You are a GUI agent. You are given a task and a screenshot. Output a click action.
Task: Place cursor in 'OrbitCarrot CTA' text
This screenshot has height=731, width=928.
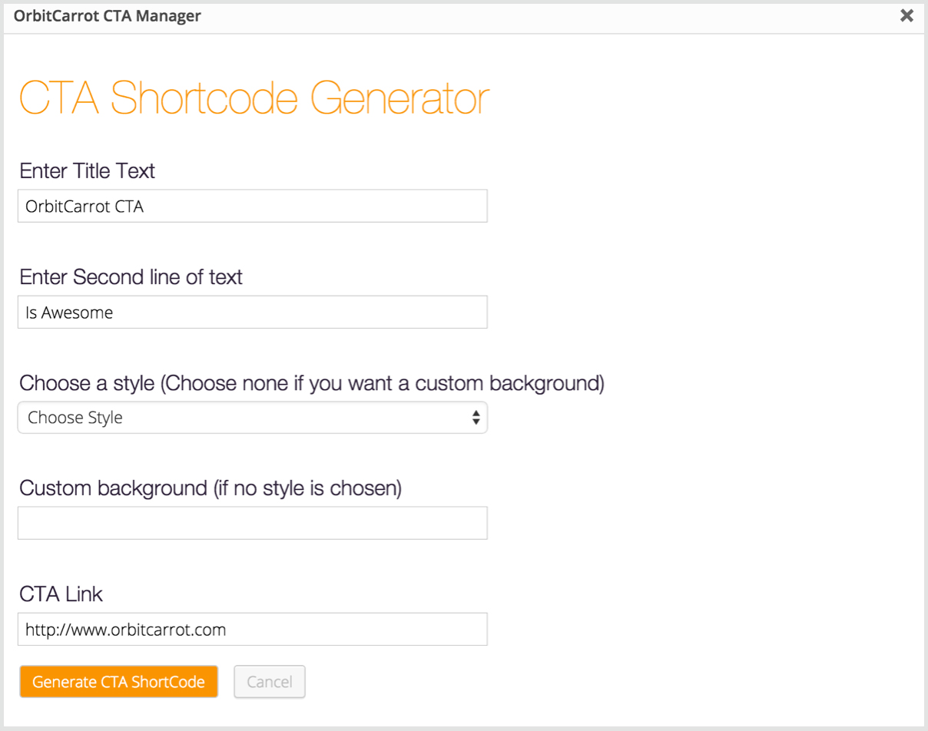coord(85,207)
